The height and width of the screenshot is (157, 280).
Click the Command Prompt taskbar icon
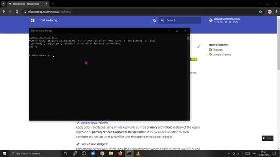pyautogui.click(x=129, y=153)
